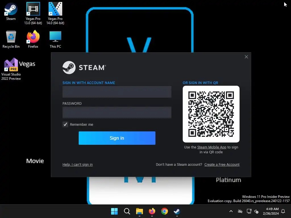Focus the password input field
Image resolution: width=291 pixels, height=218 pixels.
pyautogui.click(x=117, y=112)
